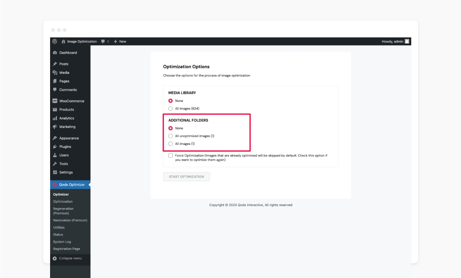
Task: Click the Collapse menu arrow icon
Action: click(55, 258)
